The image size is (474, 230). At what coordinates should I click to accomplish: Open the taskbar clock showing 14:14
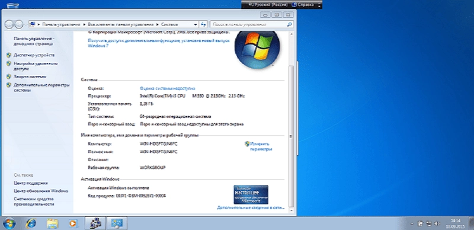click(455, 223)
